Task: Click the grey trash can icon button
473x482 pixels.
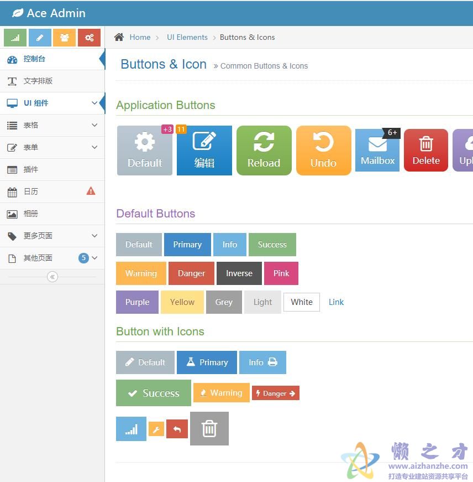Action: tap(209, 428)
